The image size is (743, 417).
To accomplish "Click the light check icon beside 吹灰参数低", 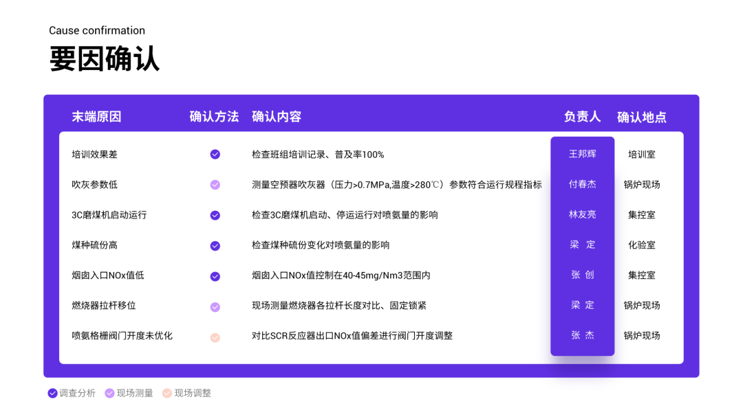I will [215, 184].
